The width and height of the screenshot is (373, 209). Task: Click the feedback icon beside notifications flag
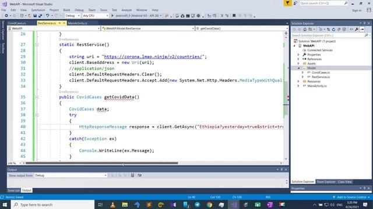pos(295,3)
